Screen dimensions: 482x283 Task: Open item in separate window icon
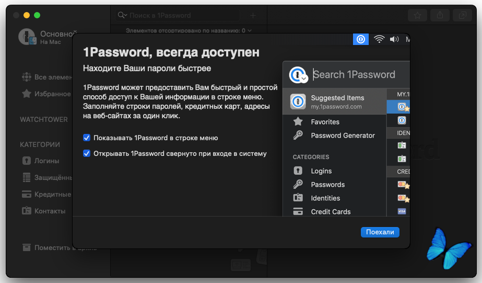click(462, 15)
